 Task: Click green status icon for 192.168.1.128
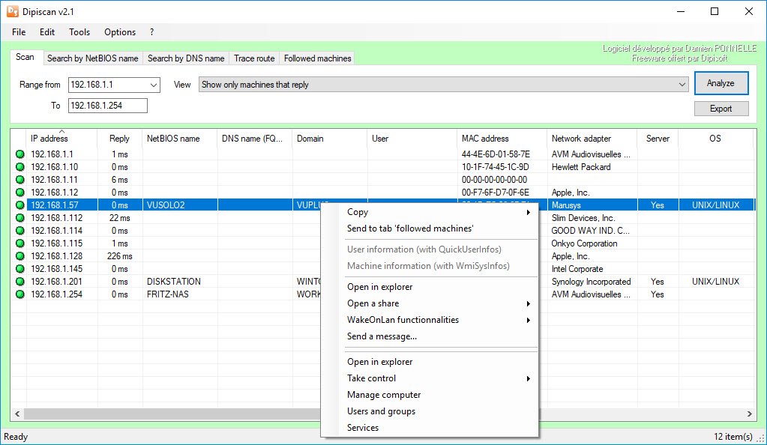[x=20, y=256]
